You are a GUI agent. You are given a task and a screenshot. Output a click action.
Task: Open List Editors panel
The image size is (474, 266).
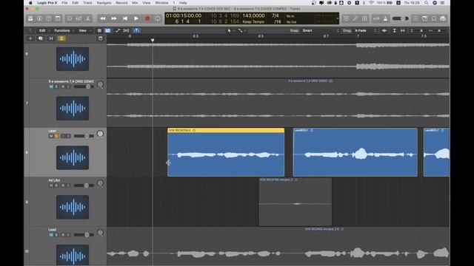[416, 18]
